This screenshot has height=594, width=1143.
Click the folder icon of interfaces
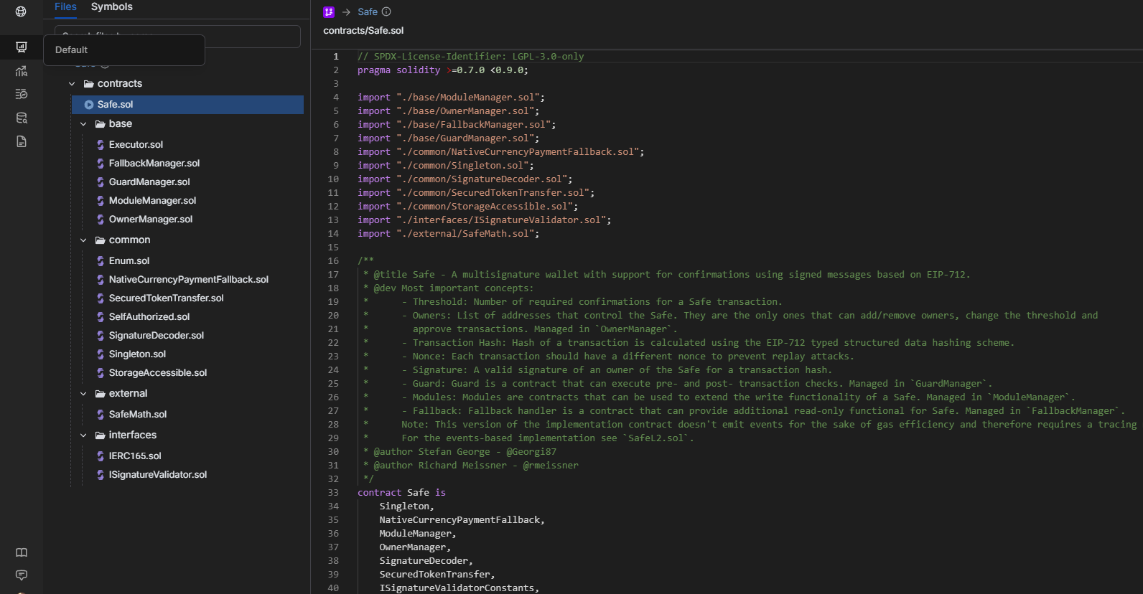(101, 435)
